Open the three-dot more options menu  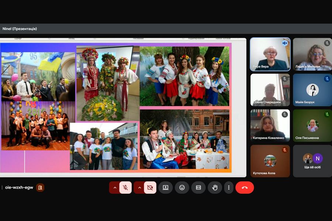point(229,187)
